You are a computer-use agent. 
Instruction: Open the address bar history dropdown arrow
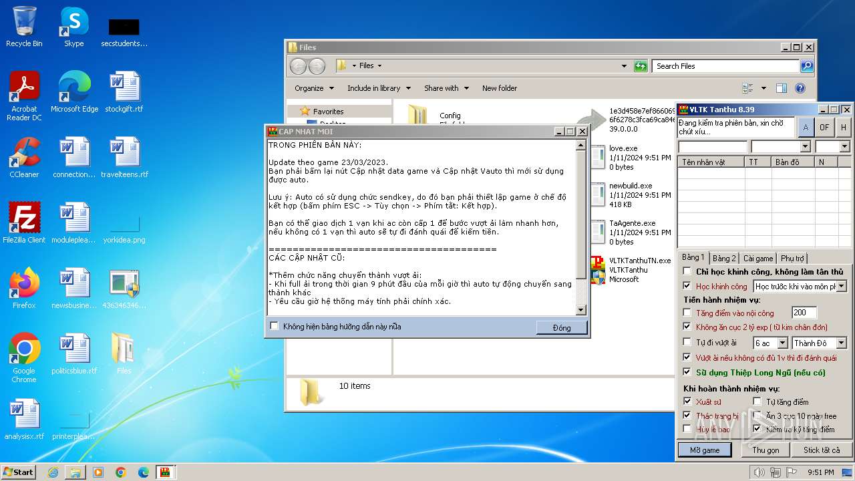(x=625, y=66)
